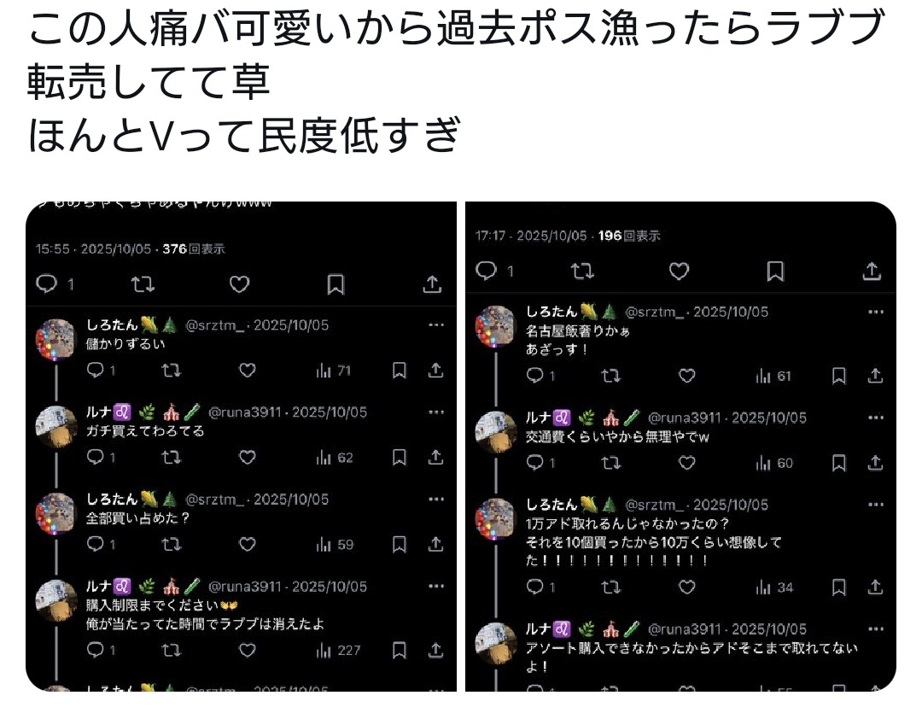Expand options menu for 名古屋飯奢りかぁ tweet
The width and height of the screenshot is (922, 713).
[x=876, y=312]
